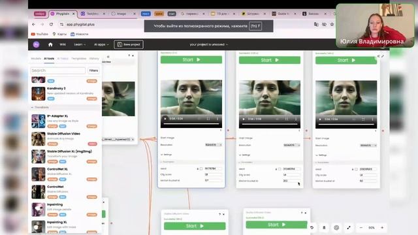Click the address bar showing app.phygital.plus
The image size is (418, 235).
point(80,24)
